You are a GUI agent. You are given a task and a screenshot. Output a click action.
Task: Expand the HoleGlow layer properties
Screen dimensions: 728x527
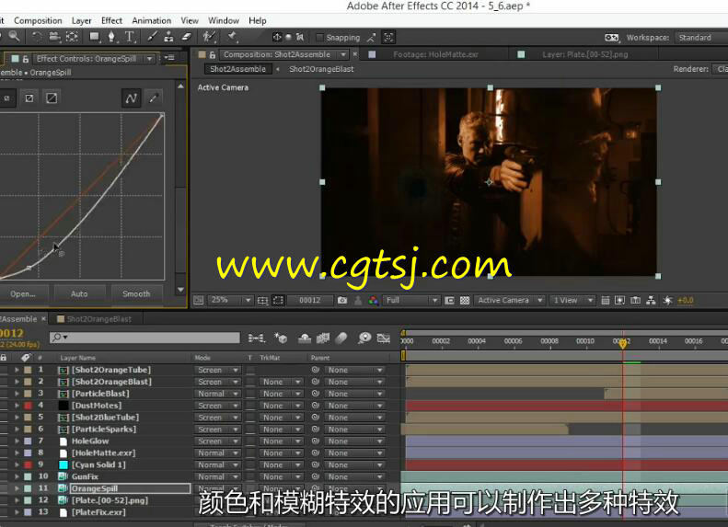tap(17, 441)
